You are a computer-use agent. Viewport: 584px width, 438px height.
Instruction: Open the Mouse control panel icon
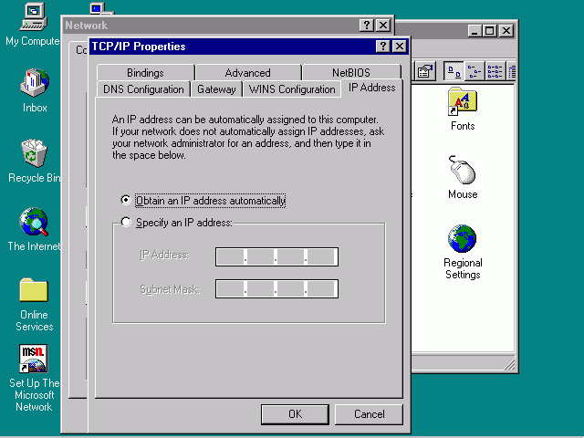tap(463, 171)
